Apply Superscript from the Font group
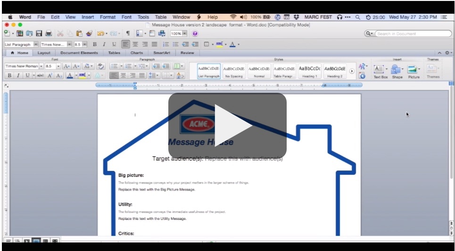 point(50,76)
